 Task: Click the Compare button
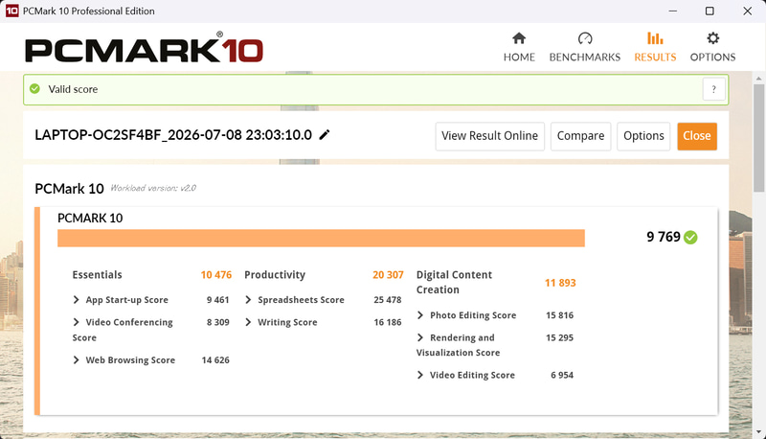[x=580, y=136]
